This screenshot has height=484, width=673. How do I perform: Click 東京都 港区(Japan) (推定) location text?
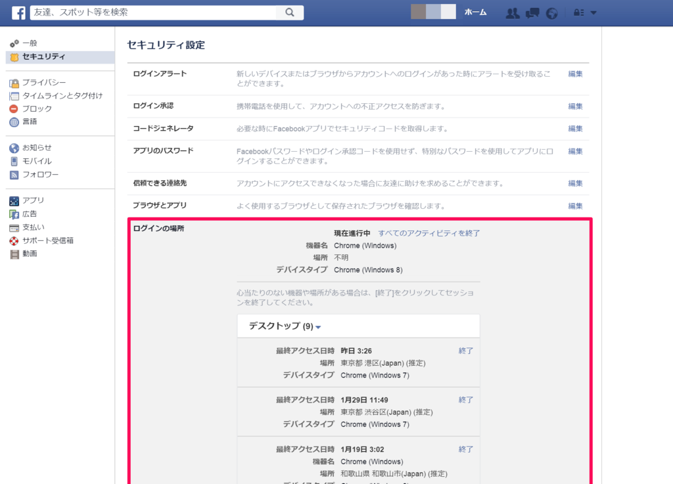click(383, 363)
